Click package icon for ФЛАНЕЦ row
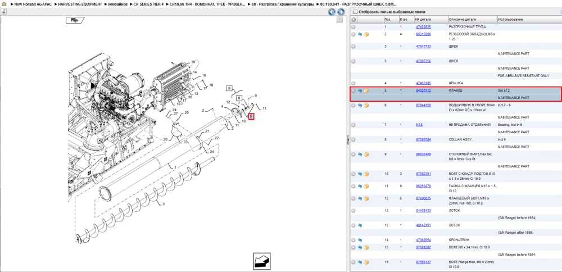Screen dimensions: 562x272 [x=366, y=90]
